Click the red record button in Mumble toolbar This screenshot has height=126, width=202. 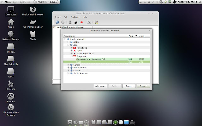81,22
